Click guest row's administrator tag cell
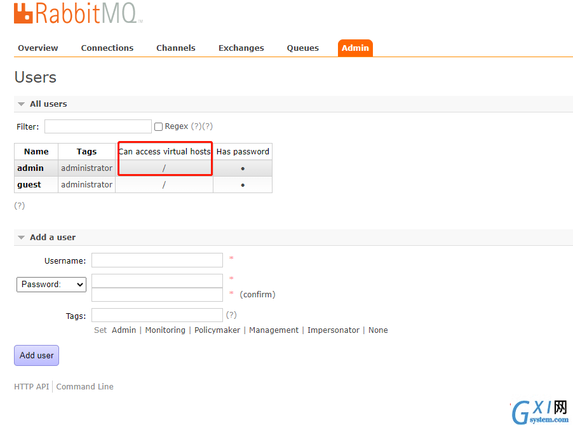This screenshot has width=573, height=425. click(x=86, y=185)
